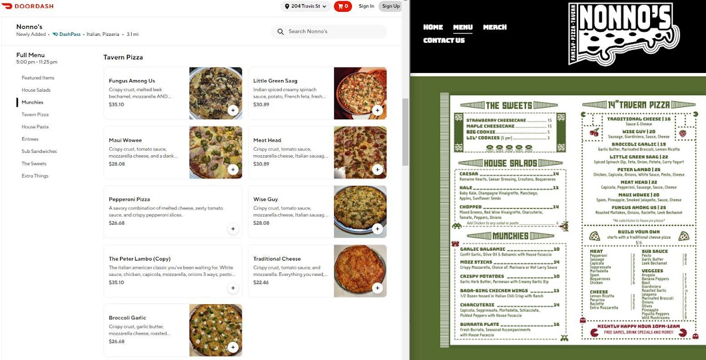Select The Sweets in the menu sidebar
The width and height of the screenshot is (706, 360).
(34, 164)
